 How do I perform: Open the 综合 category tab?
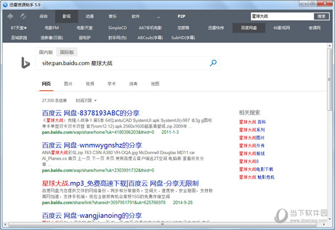point(44,16)
